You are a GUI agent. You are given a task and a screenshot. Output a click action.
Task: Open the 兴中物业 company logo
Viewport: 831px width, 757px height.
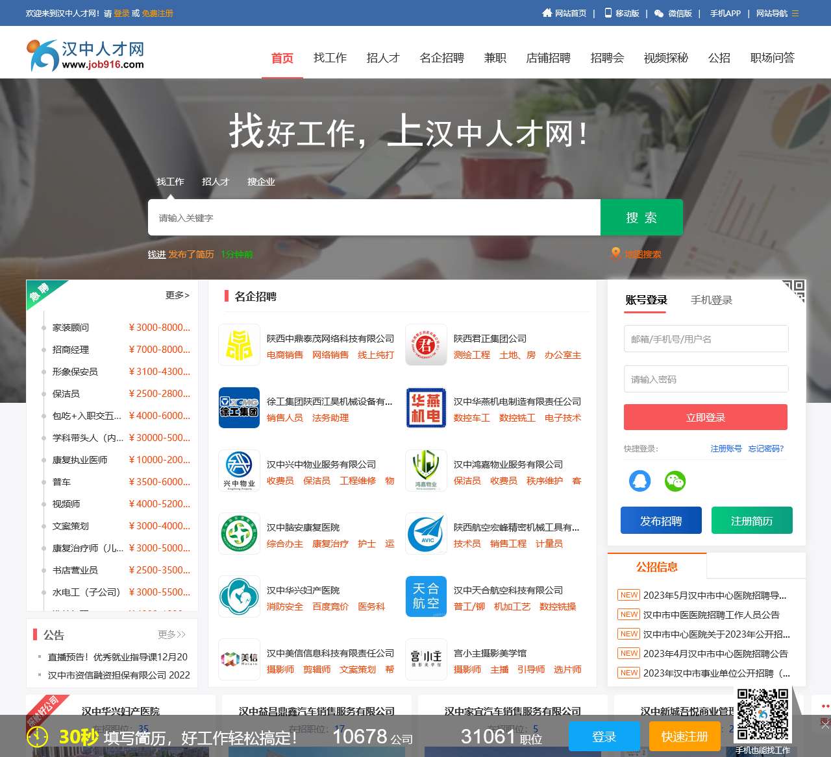tap(239, 471)
